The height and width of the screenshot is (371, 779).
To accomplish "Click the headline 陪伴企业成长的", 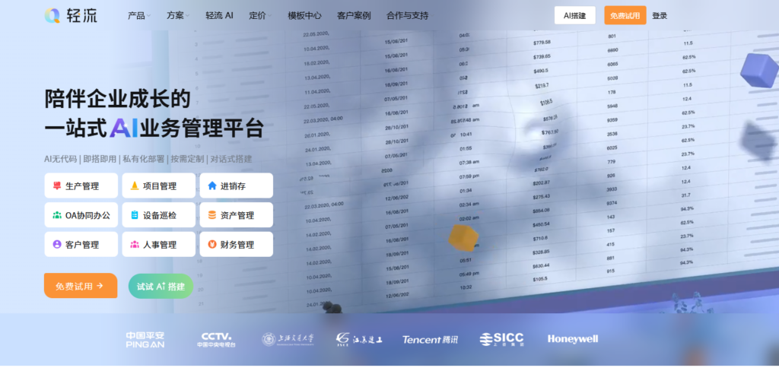I will pyautogui.click(x=118, y=99).
